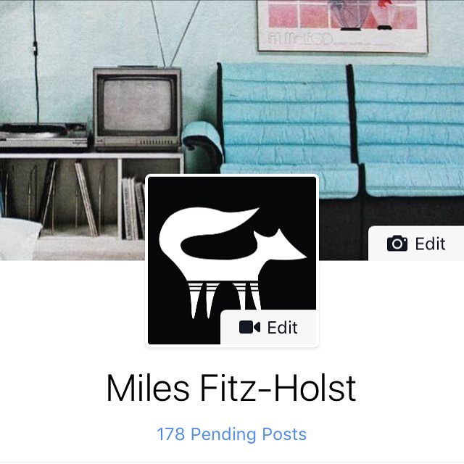Tap the right sofa cushion in the cover image

(408, 130)
